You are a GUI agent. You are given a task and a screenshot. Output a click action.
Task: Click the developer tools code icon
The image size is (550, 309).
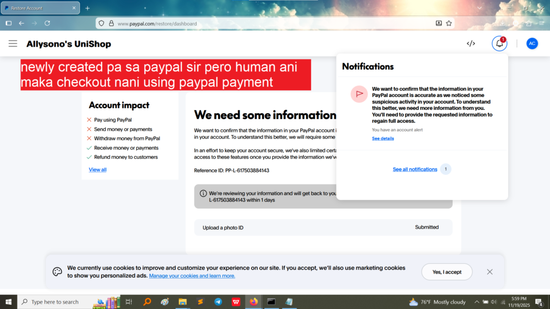(471, 43)
